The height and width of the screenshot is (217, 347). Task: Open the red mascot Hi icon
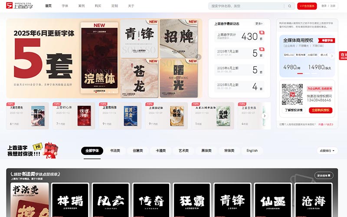coord(47,150)
